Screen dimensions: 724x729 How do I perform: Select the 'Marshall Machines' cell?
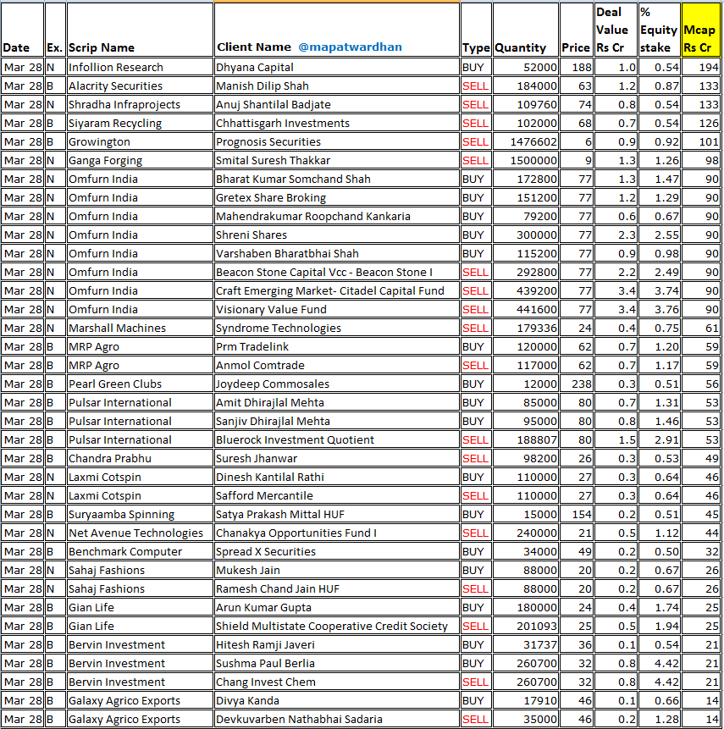140,328
